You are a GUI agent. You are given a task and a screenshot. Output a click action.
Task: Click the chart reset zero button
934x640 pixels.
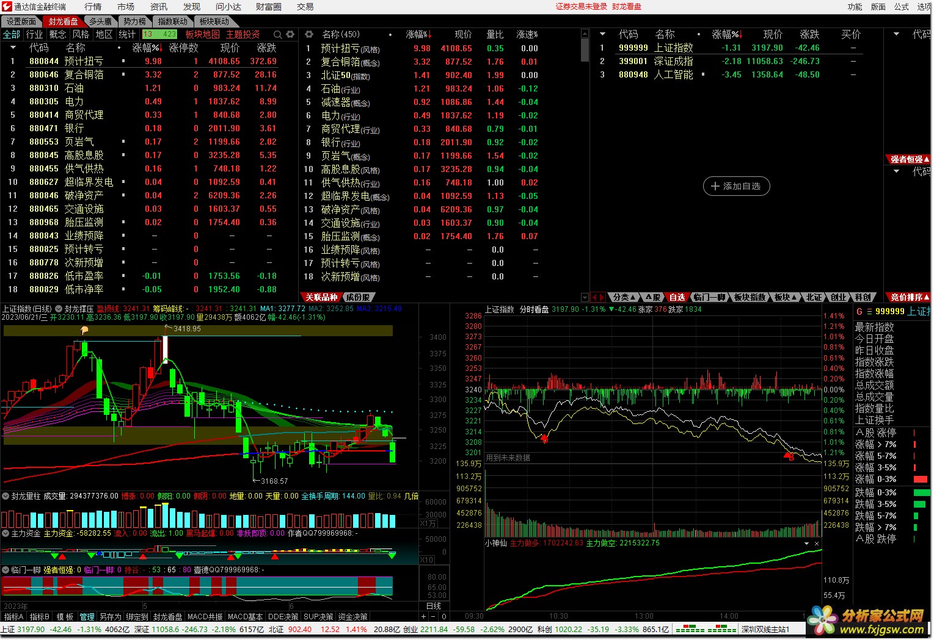coord(443,617)
